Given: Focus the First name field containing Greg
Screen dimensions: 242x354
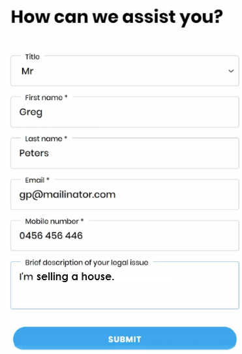Looking at the screenshot, I should pyautogui.click(x=125, y=112).
